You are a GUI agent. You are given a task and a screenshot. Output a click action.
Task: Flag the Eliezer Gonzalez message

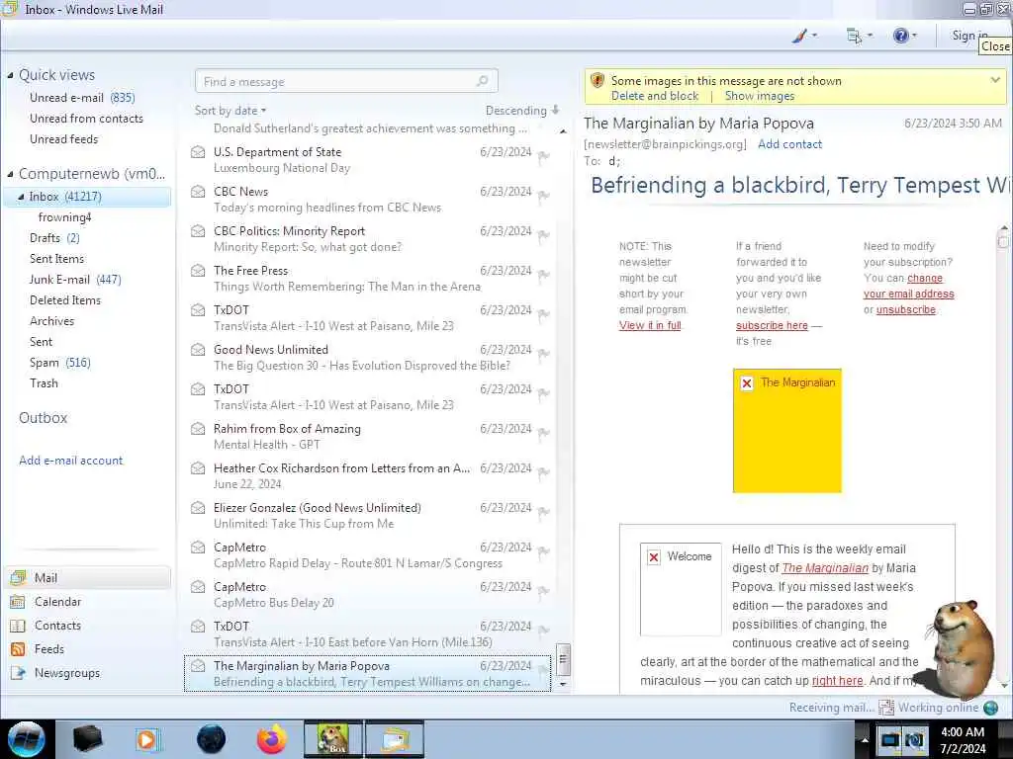point(543,512)
